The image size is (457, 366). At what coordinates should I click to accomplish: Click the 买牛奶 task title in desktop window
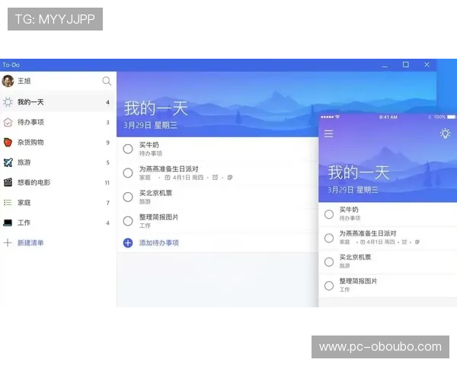click(x=149, y=145)
